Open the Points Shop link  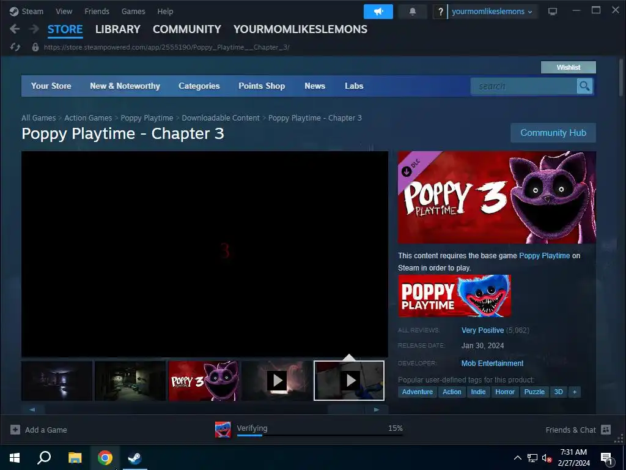[262, 86]
